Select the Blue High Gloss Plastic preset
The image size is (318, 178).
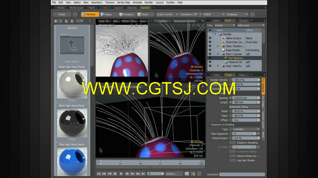[72, 159]
